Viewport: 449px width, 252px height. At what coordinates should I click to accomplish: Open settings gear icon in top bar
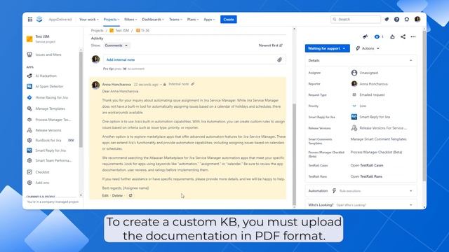(x=407, y=20)
